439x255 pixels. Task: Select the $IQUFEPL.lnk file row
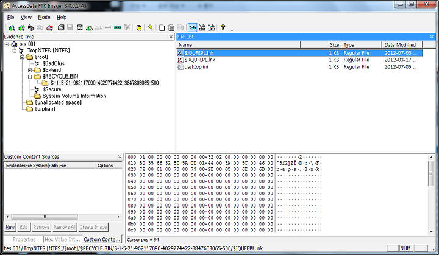pyautogui.click(x=299, y=53)
